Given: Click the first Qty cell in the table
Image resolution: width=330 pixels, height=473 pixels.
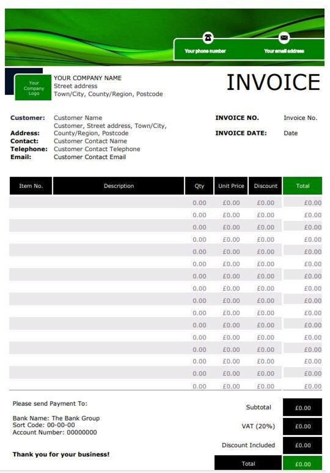Looking at the screenshot, I should click(x=199, y=202).
